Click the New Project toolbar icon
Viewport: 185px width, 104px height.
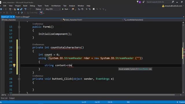10,9
